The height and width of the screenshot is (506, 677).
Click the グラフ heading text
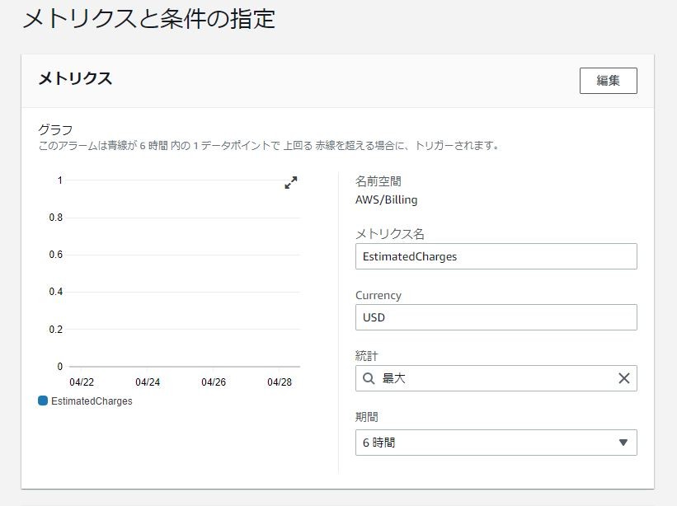[55, 129]
